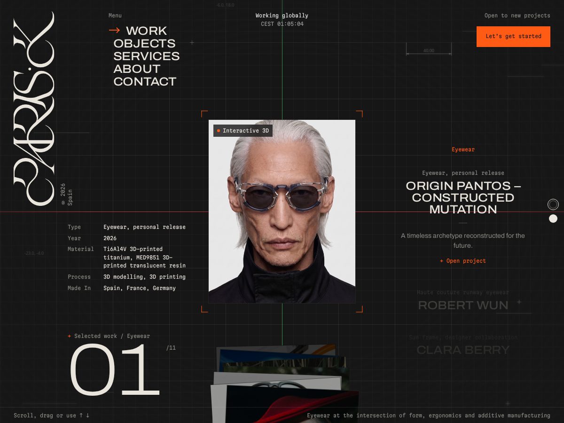This screenshot has width=564, height=423.
Task: Click the "Working globally" text
Action: [282, 16]
